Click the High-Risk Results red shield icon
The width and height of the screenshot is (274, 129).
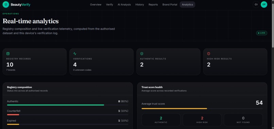click(x=208, y=53)
